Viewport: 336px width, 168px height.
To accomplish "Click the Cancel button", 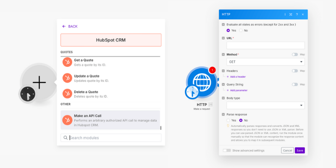I will pyautogui.click(x=287, y=150).
